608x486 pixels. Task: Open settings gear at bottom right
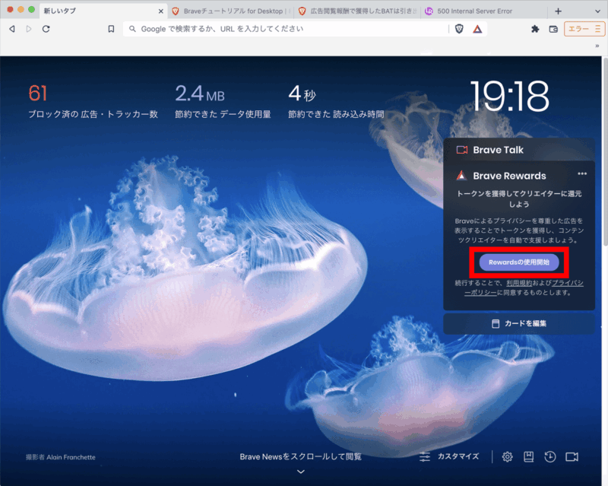pos(507,456)
